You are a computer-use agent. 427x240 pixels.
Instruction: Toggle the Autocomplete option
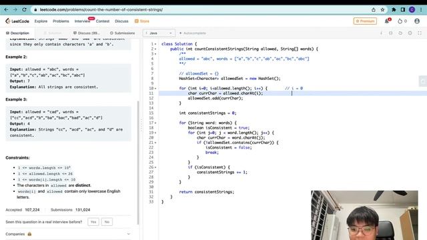click(x=193, y=33)
